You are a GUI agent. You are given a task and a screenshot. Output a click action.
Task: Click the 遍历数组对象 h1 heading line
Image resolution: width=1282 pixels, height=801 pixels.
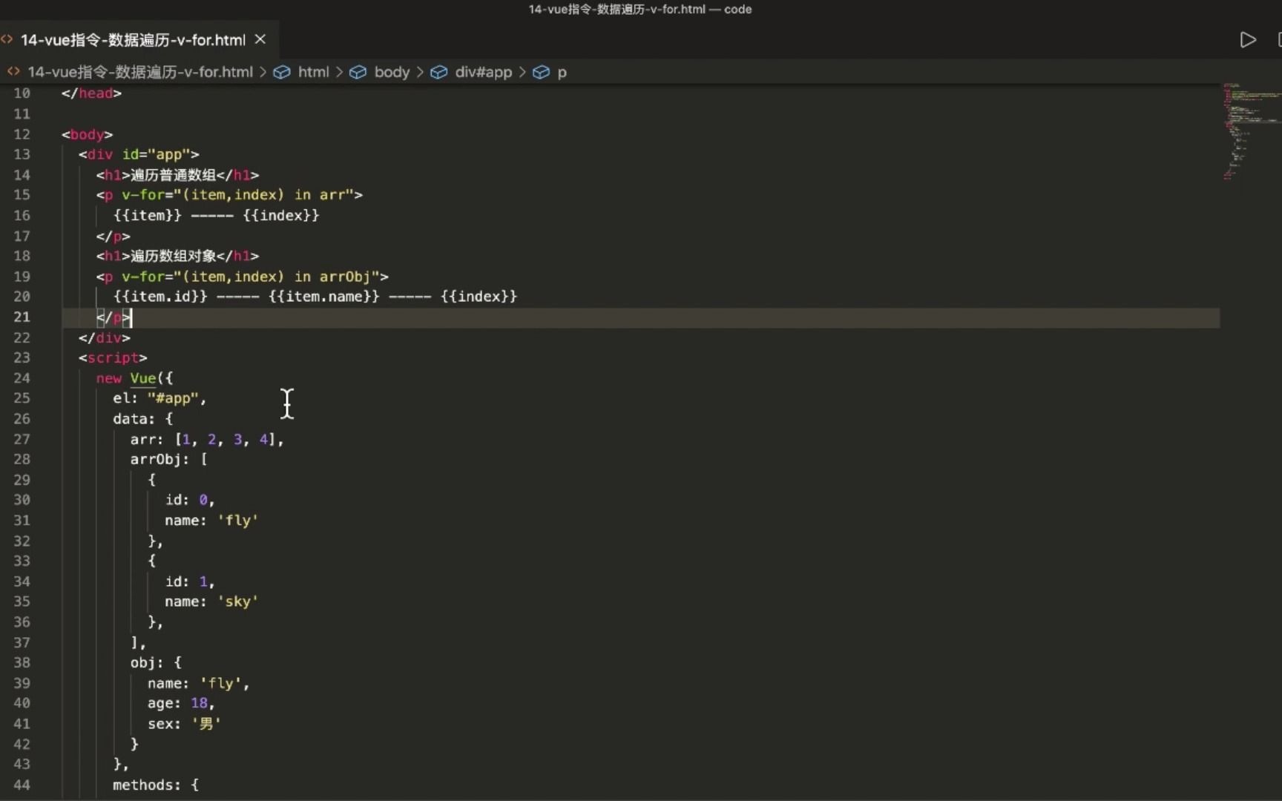(177, 256)
